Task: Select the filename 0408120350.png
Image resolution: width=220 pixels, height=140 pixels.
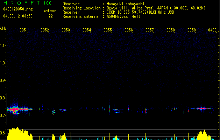Action: click(x=18, y=9)
